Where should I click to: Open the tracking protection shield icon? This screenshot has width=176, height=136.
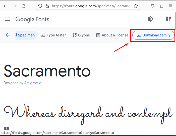pyautogui.click(x=40, y=6)
